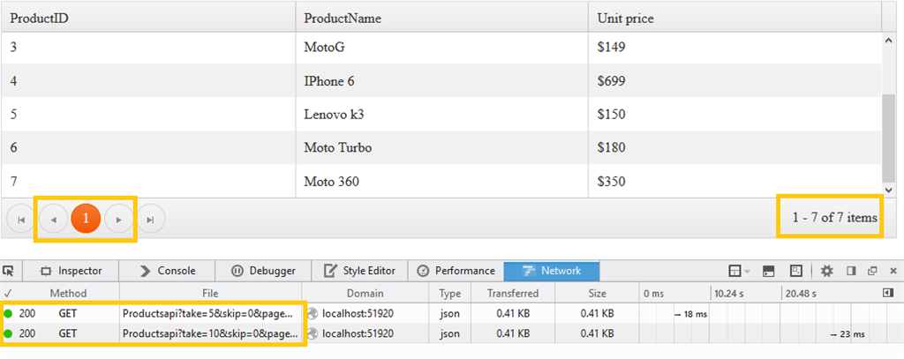Screen dimensions: 904x359
Task: Open the devtools settings gear
Action: click(826, 271)
